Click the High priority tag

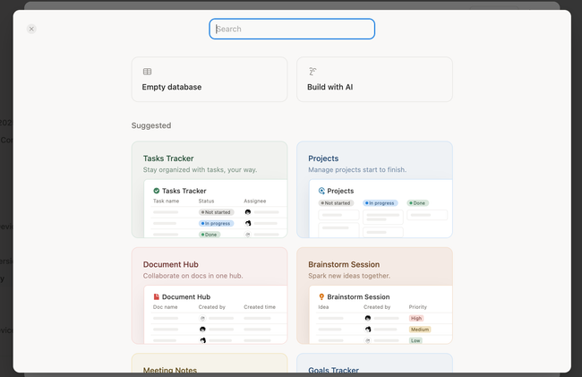[416, 318]
